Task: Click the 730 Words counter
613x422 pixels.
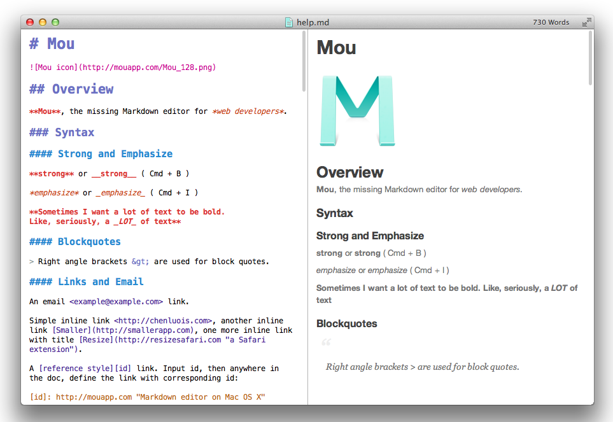Action: pyautogui.click(x=551, y=22)
